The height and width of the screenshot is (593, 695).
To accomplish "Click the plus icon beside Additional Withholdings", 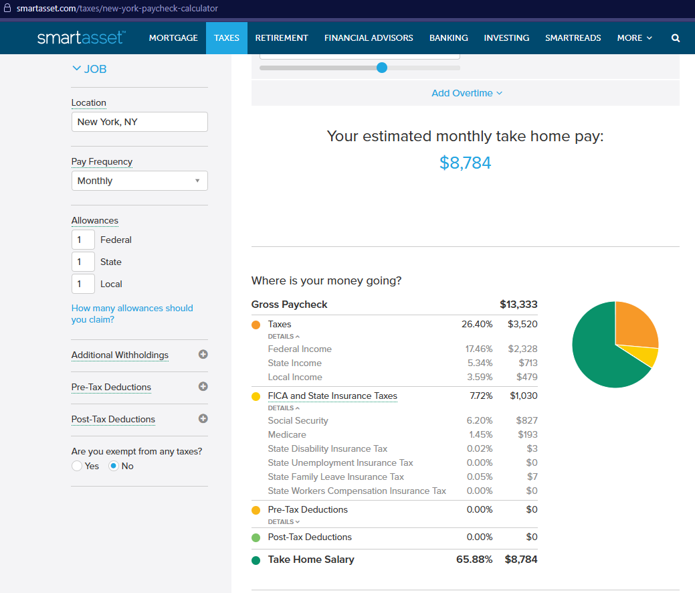I will coord(203,355).
